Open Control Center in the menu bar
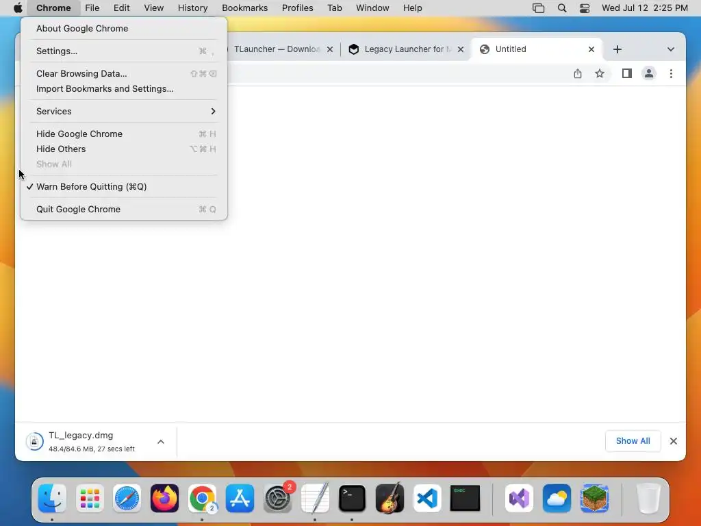 pos(585,8)
